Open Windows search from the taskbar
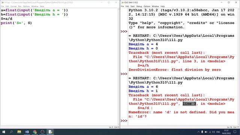The image size is (240, 135). pyautogui.click(x=11, y=132)
